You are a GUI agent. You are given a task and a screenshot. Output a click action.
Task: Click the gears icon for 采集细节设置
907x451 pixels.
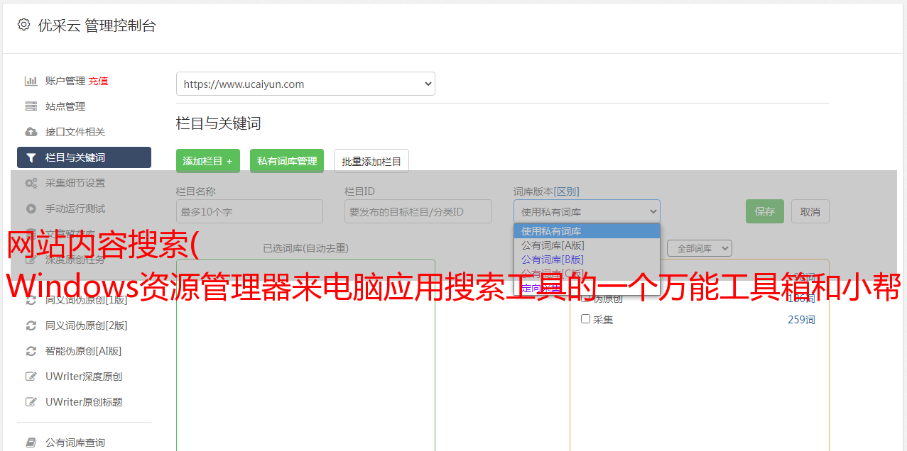[31, 183]
